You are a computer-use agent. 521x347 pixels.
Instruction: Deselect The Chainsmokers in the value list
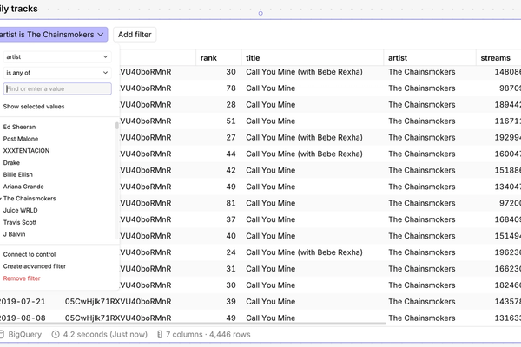(x=30, y=199)
